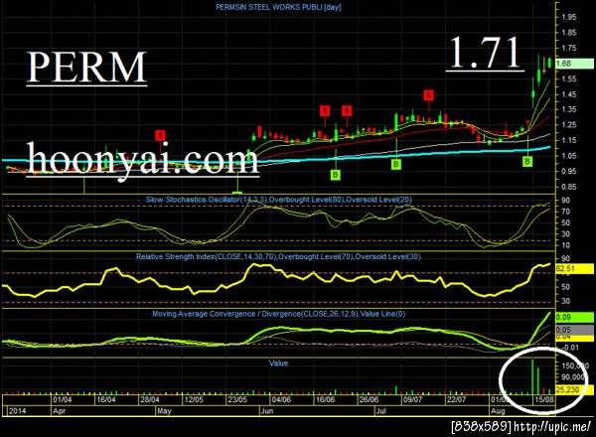
Task: Click the RSI current value 82.51
Action: [574, 269]
